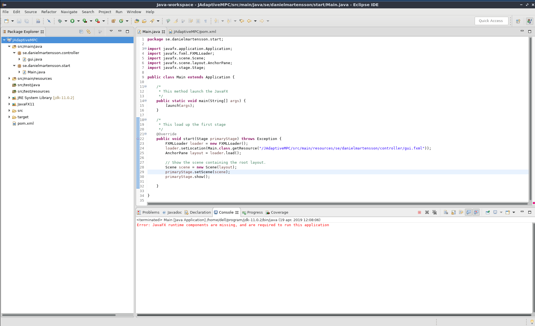Collapse All in Package Explorer
This screenshot has height=326, width=535.
point(81,32)
